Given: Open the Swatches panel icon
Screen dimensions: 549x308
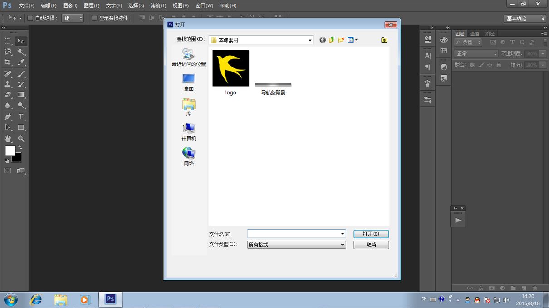Looking at the screenshot, I should click(x=444, y=51).
